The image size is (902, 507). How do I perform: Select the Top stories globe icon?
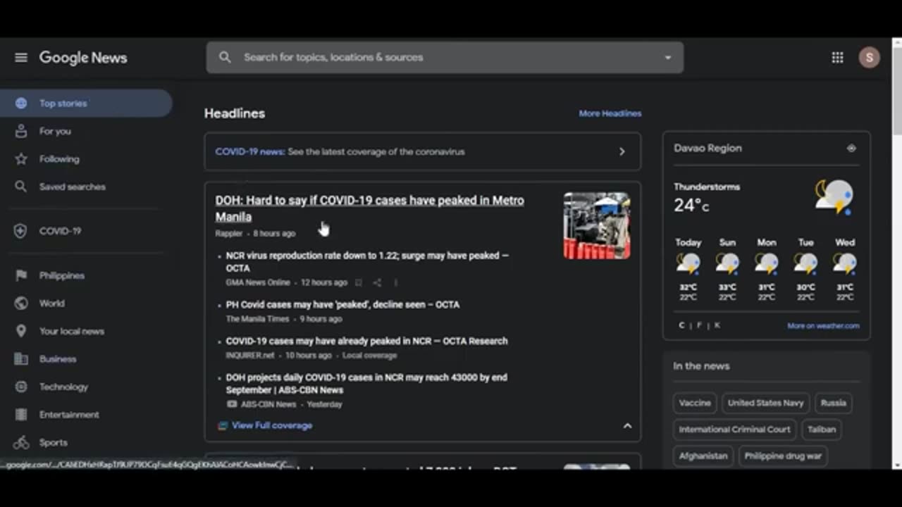(x=21, y=104)
